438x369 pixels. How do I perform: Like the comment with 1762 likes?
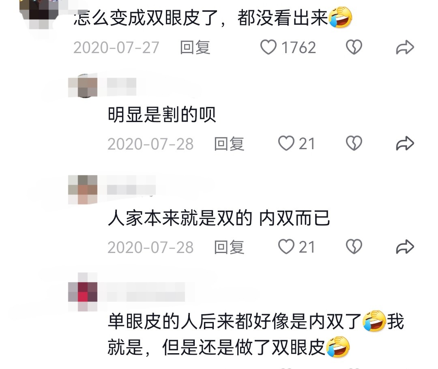click(x=268, y=47)
